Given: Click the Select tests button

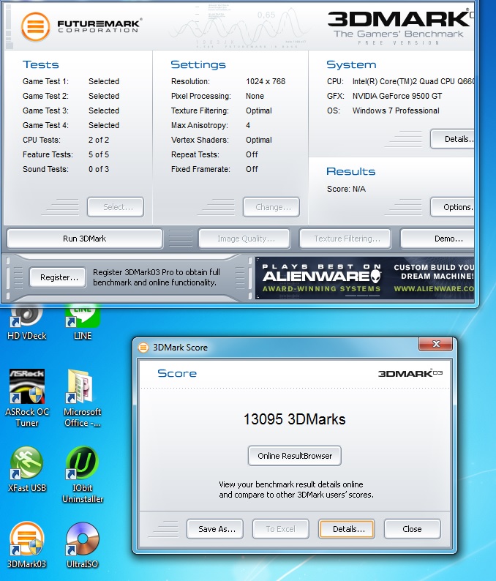Looking at the screenshot, I should click(116, 207).
